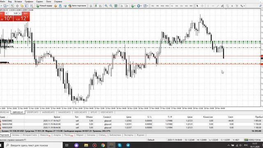Viewport: 263px width, 148px height.
Task: Open the indicators list icon
Action: [x=132, y=6]
